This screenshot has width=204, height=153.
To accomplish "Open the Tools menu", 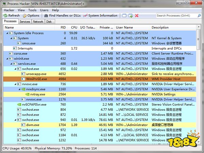I will pyautogui.click(x=32, y=10).
